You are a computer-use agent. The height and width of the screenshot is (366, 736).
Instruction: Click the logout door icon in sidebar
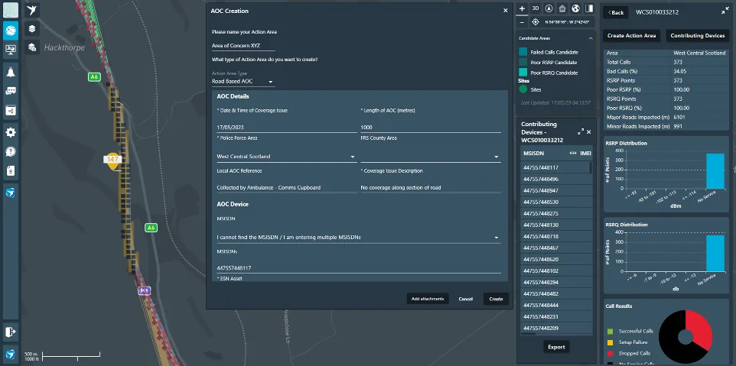10,332
